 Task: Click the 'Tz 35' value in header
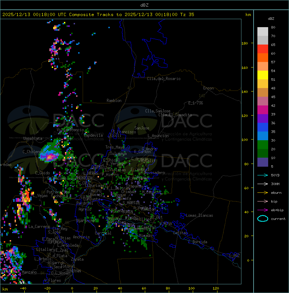(x=187, y=15)
